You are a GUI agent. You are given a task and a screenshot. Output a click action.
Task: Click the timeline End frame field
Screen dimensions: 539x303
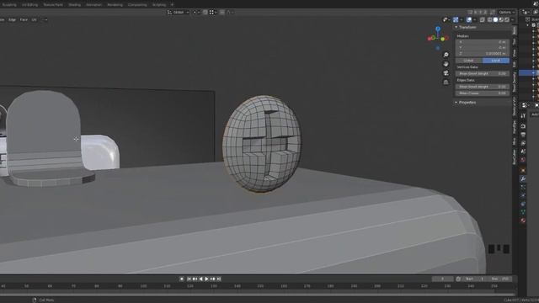pos(500,279)
